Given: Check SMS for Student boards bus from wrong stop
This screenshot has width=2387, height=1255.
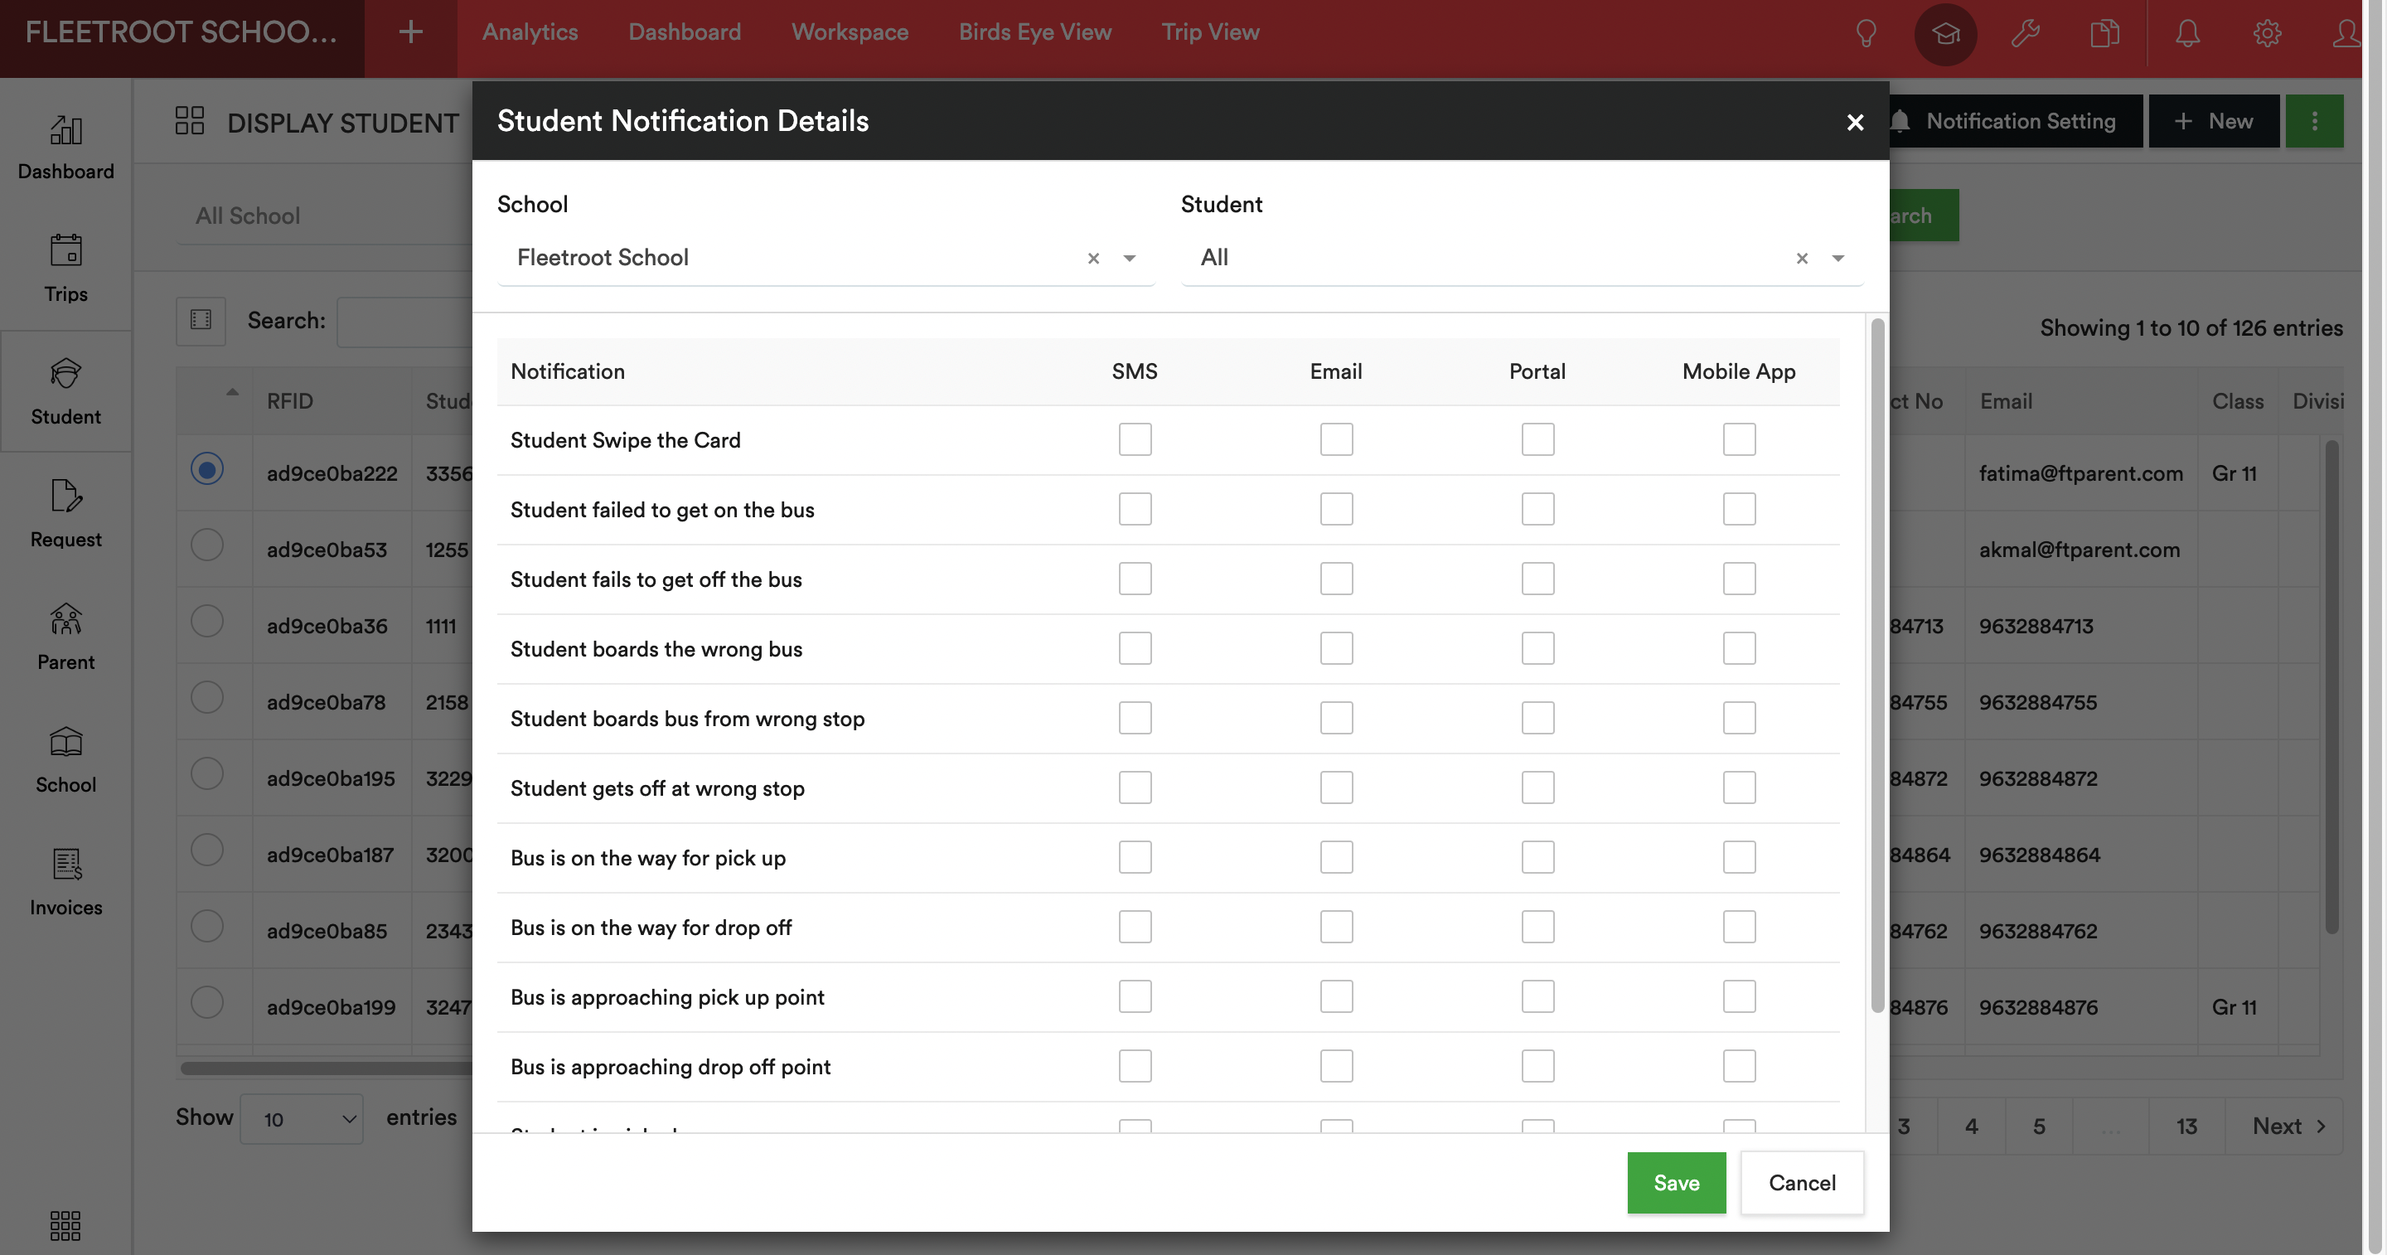Looking at the screenshot, I should click(x=1135, y=717).
